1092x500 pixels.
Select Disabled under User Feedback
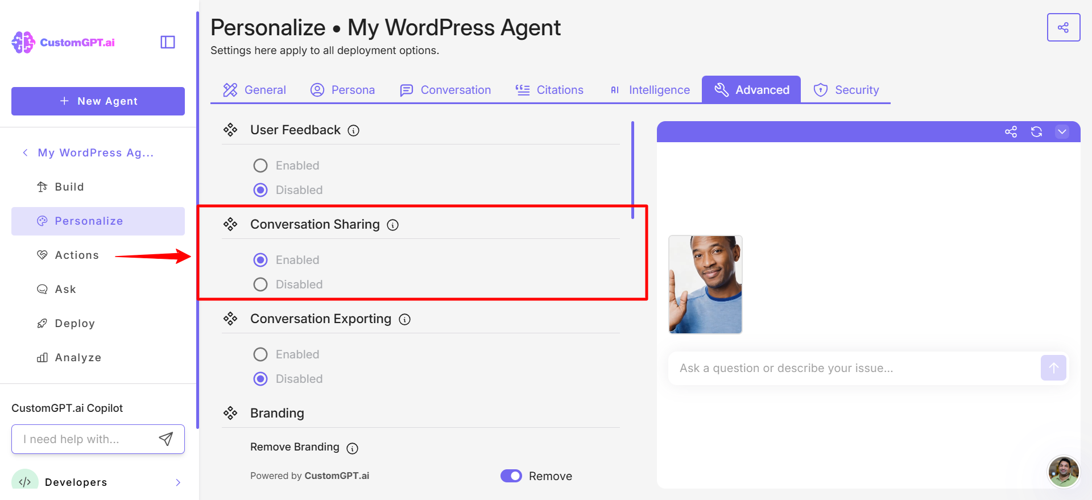coord(260,190)
